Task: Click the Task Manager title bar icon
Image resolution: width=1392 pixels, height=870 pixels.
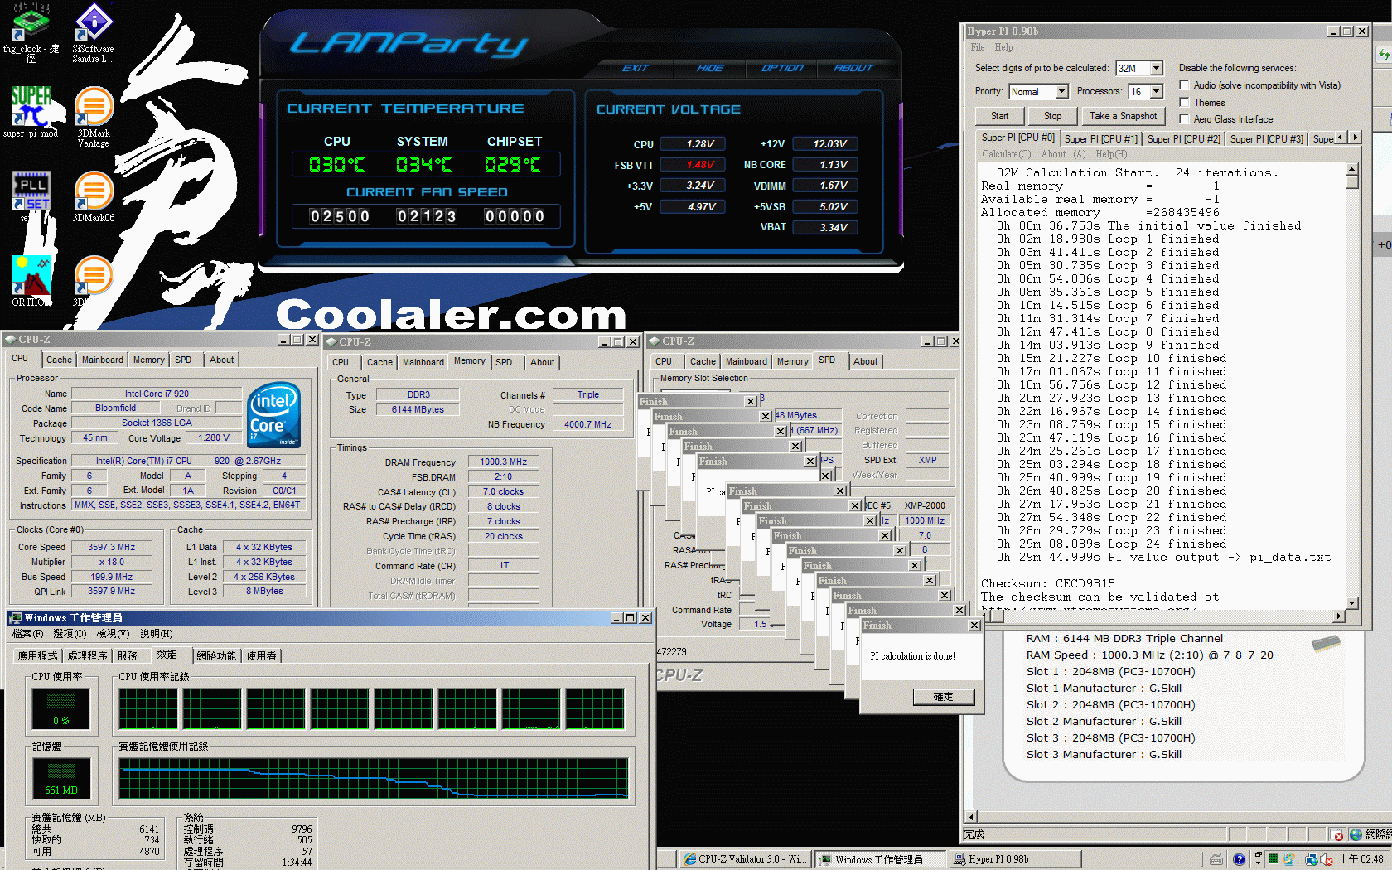Action: tap(16, 618)
